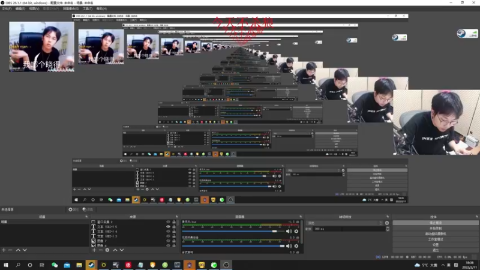Toggle visibility of 文本 (GDI+) 4 source
Viewport: 480px width, 270px height.
point(168,232)
